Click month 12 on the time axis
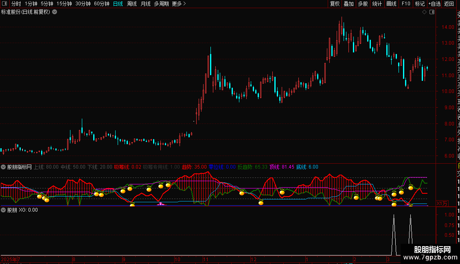Screen dimensions: 460x264 coord(254,259)
